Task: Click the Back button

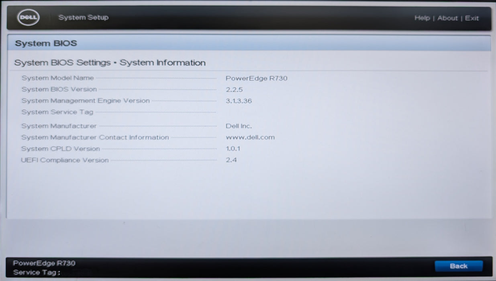Action: pos(459,266)
